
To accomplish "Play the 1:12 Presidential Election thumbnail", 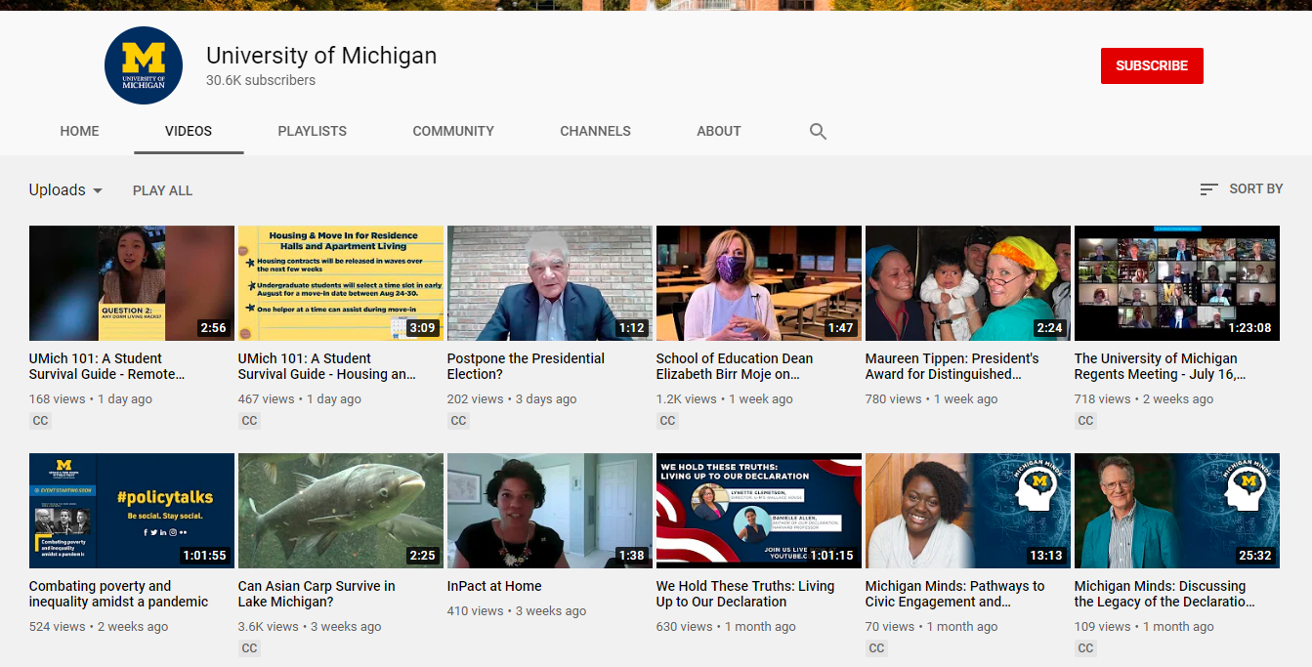I will tap(550, 283).
